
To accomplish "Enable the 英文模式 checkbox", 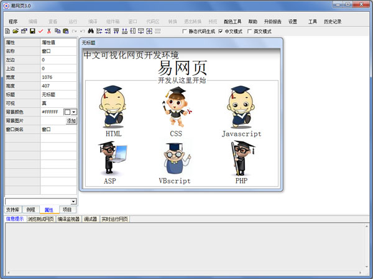I will click(x=249, y=32).
